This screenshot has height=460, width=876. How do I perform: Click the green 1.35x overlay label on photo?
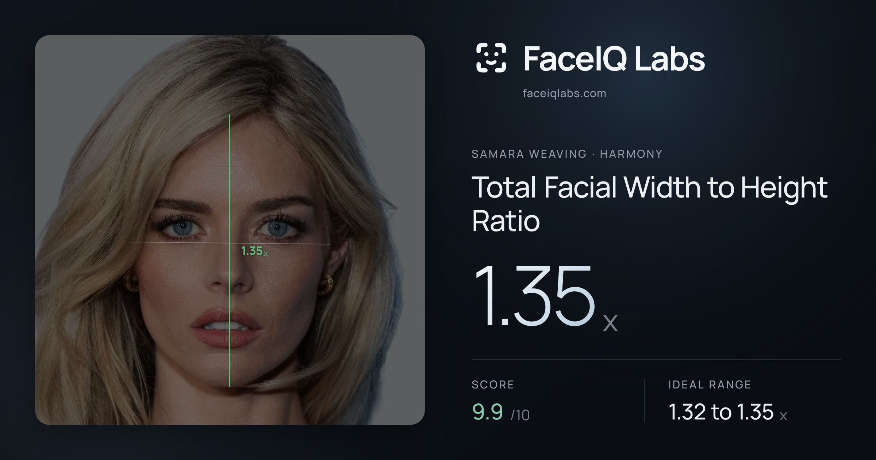tap(254, 251)
